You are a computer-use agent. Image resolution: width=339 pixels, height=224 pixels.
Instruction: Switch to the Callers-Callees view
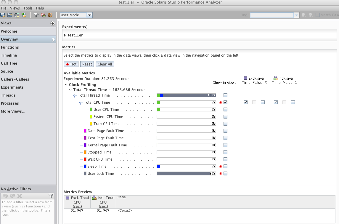[x=28, y=79]
